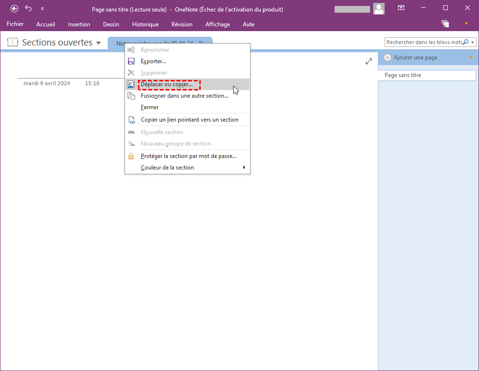Click the Back arrow in title bar
This screenshot has width=479, height=371.
tap(14, 8)
